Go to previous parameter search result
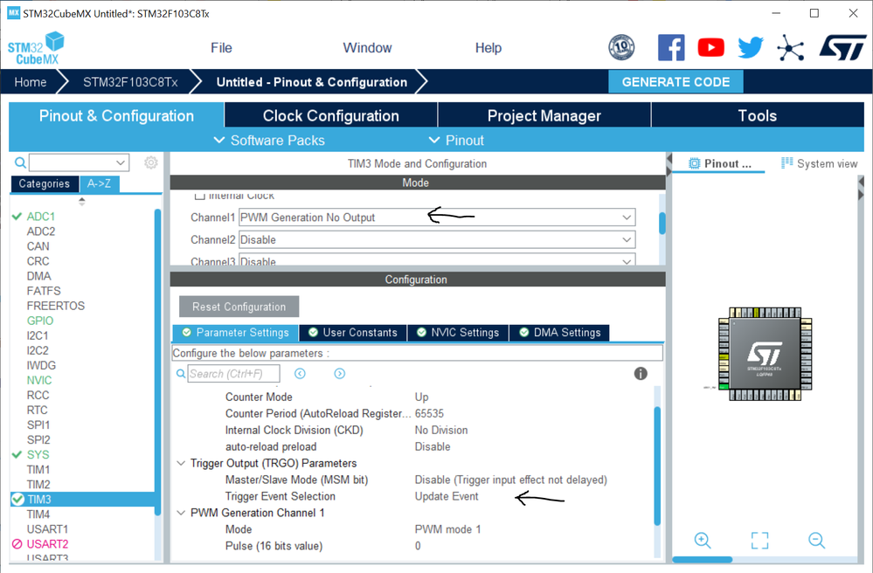Viewport: 873px width, 573px height. pos(300,374)
